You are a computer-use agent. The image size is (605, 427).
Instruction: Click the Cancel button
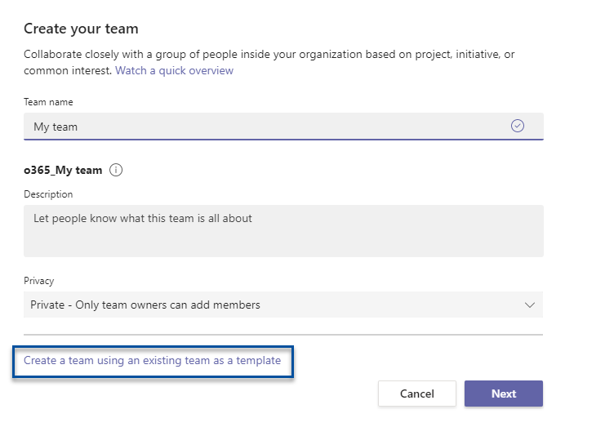click(417, 394)
